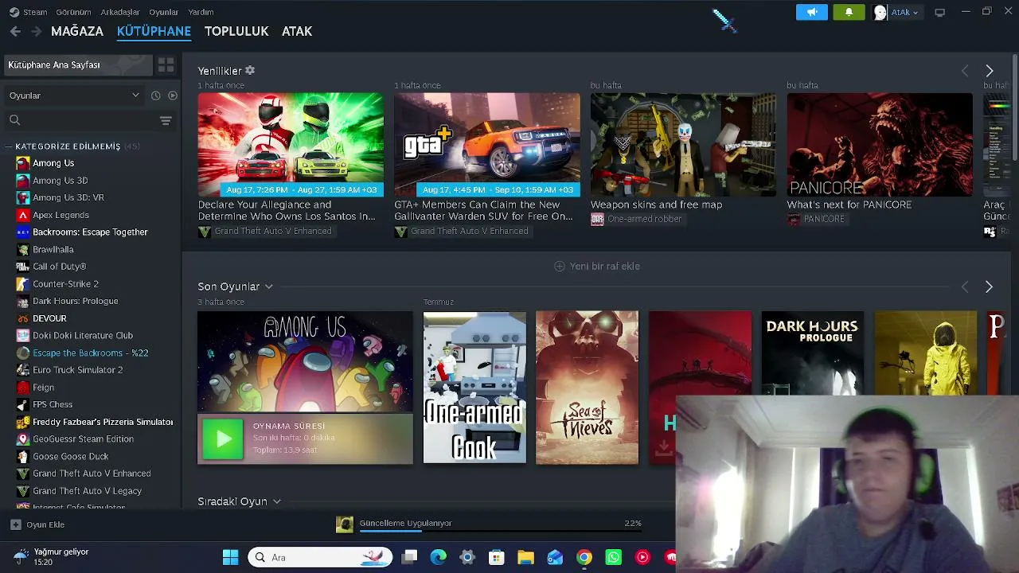
Task: Open the Sea of Thieves game cover
Action: click(x=587, y=388)
